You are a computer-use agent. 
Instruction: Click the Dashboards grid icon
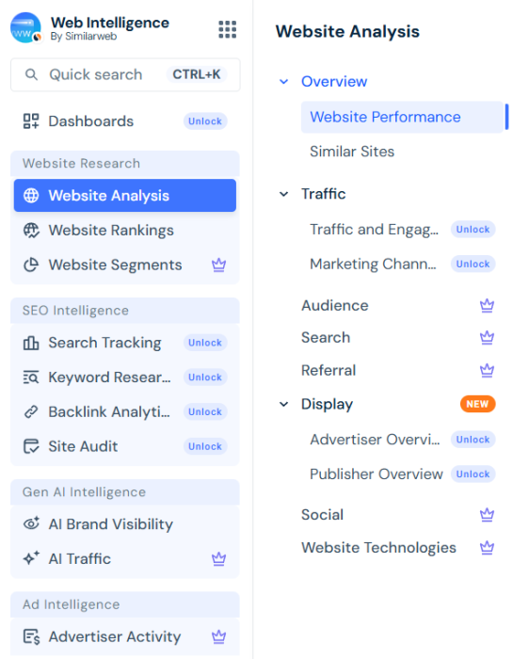pyautogui.click(x=31, y=121)
